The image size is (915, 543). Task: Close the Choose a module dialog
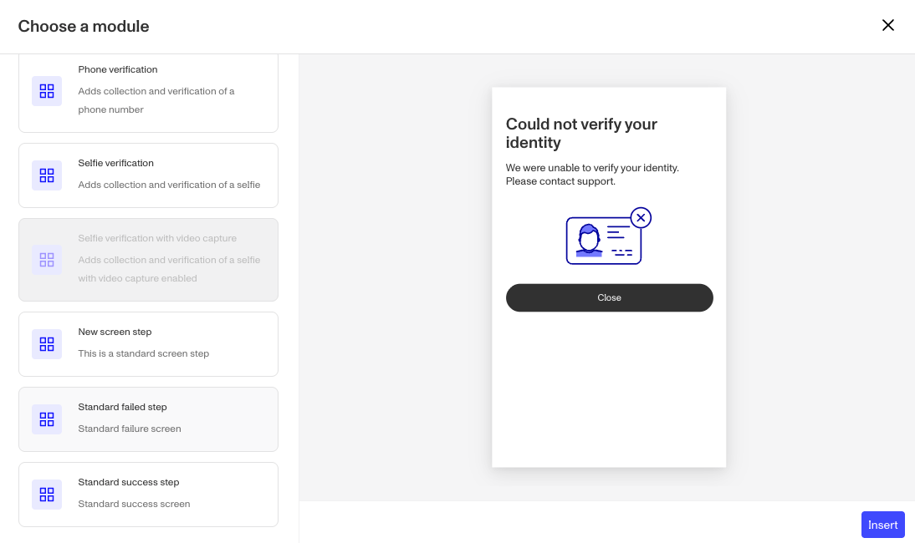tap(887, 25)
